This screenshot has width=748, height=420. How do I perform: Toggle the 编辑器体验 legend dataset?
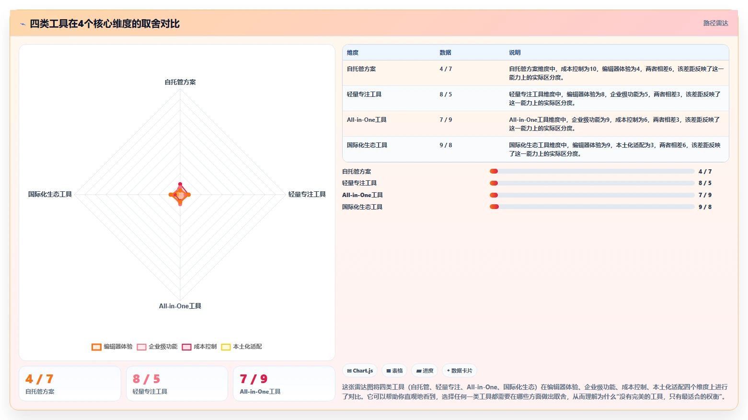tap(112, 347)
